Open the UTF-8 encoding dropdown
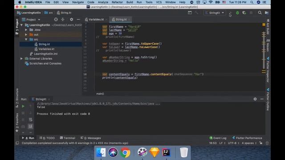 pos(233,143)
